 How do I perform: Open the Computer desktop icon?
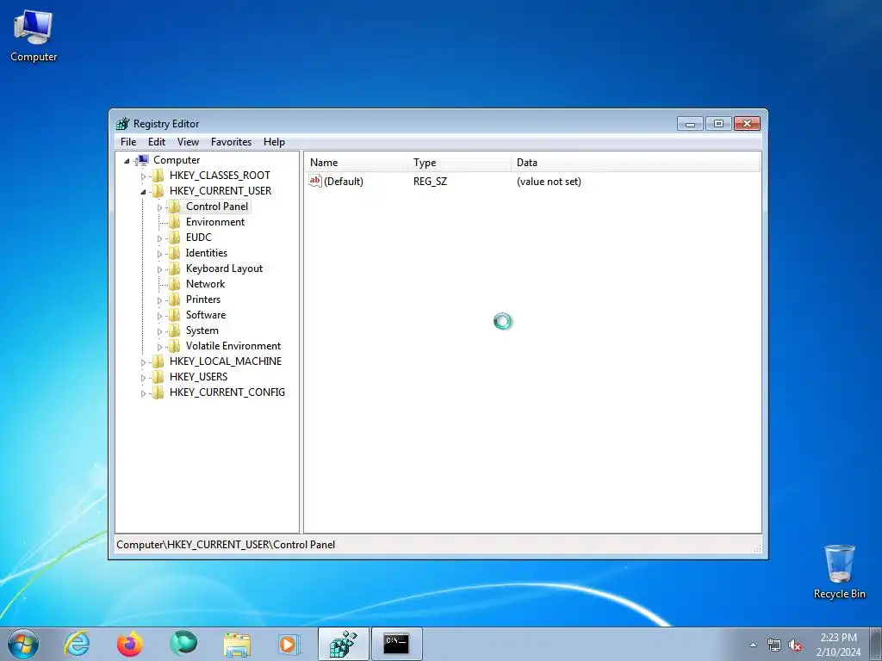click(x=34, y=36)
